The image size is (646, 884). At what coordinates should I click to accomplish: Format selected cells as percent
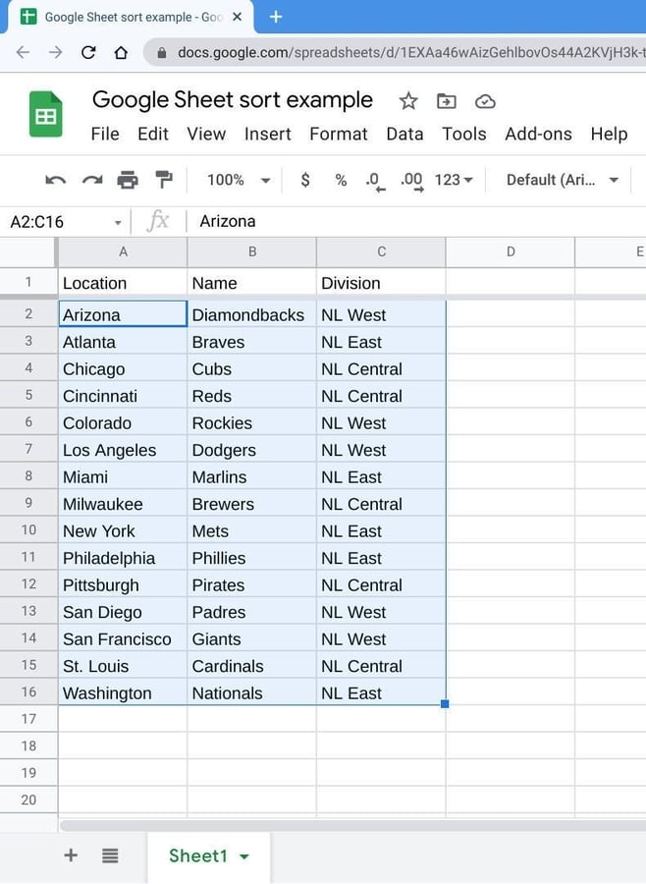coord(342,180)
